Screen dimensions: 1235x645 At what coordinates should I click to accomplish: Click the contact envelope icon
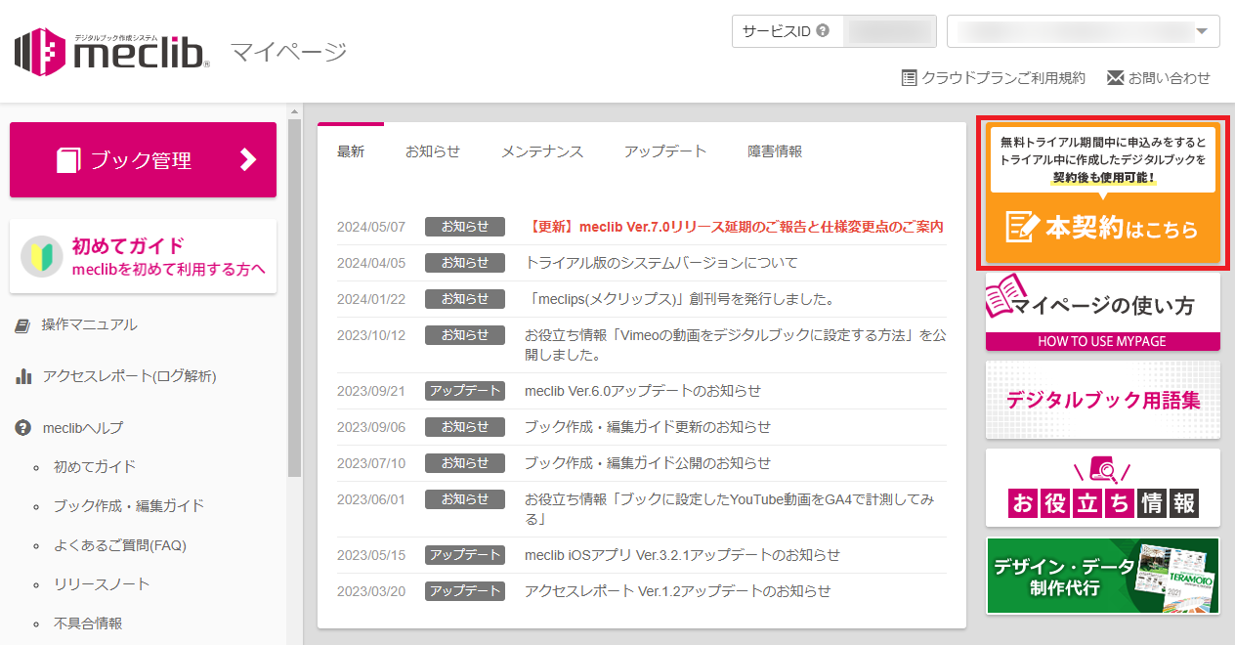point(1115,78)
